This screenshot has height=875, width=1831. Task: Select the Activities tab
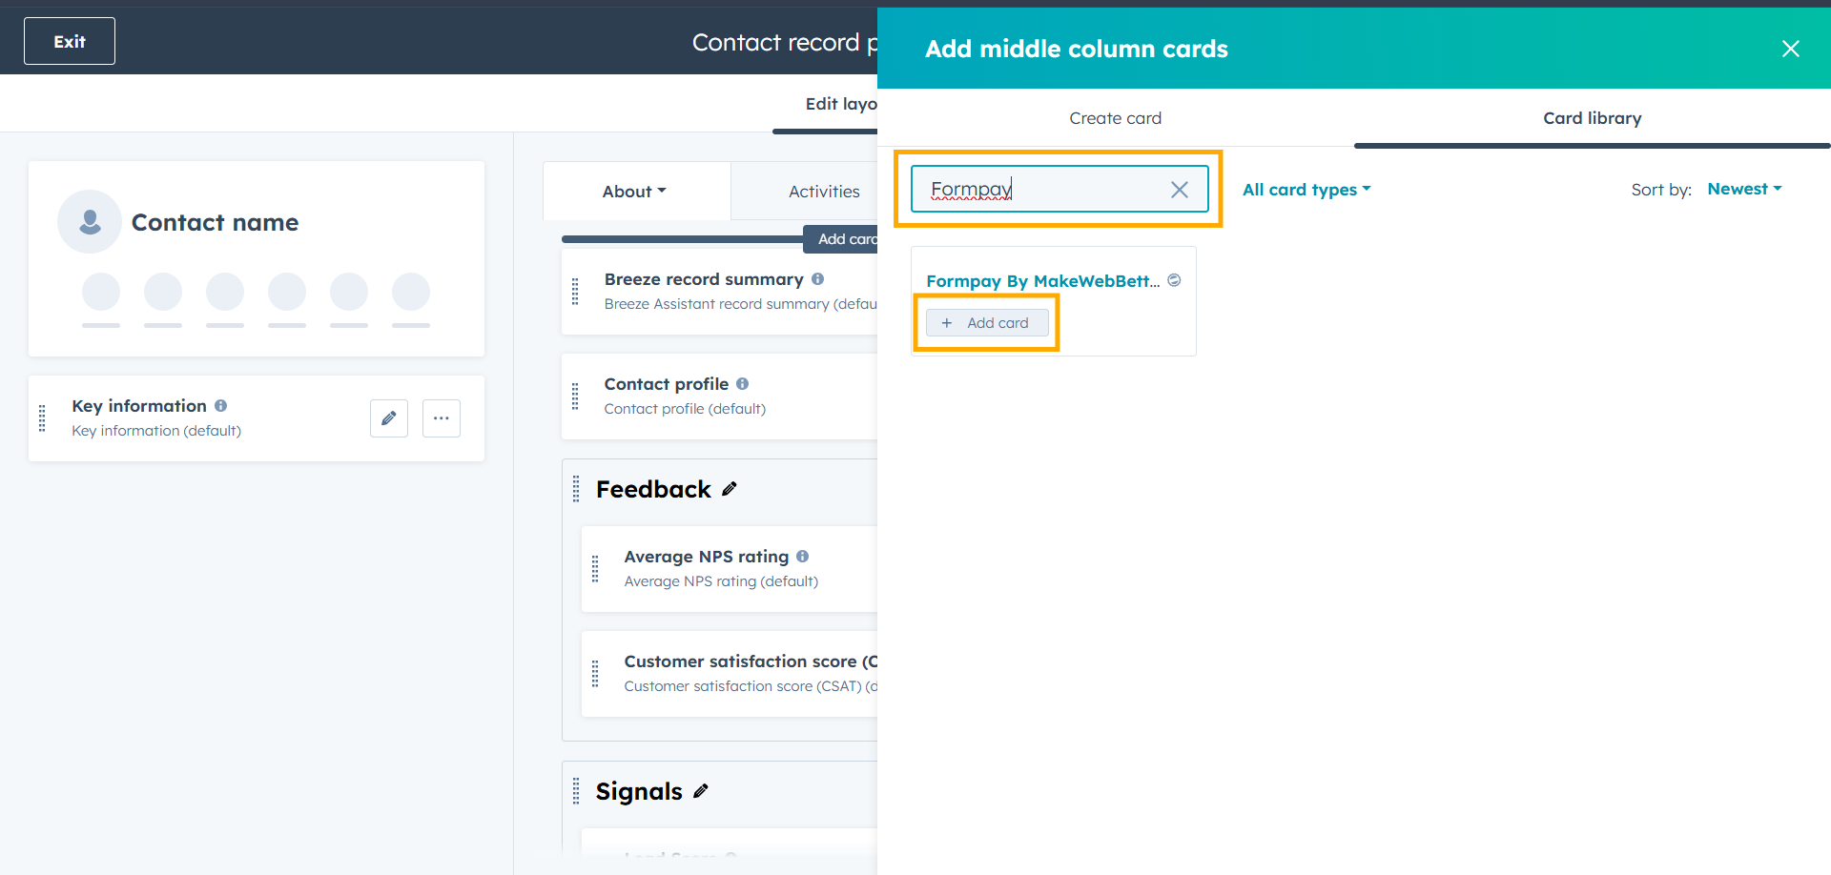[824, 192]
